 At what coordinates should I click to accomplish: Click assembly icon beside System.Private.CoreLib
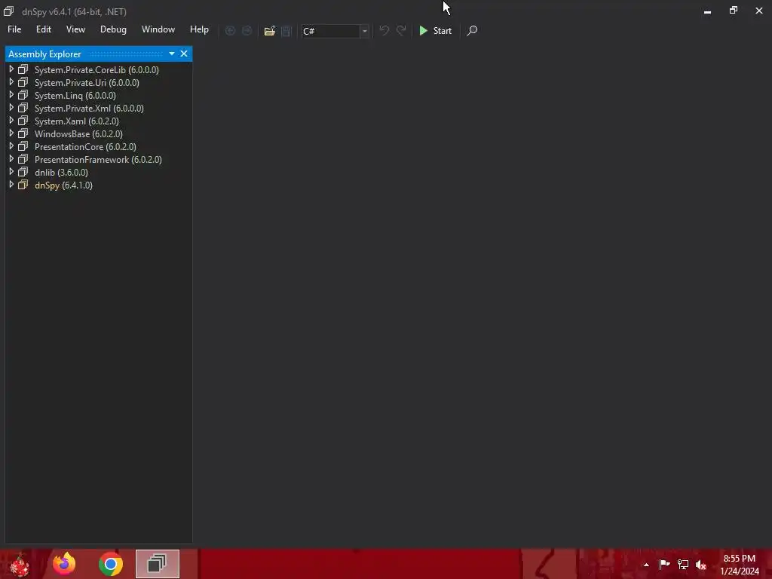click(x=23, y=69)
